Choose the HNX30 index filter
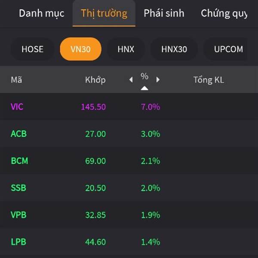 174,49
